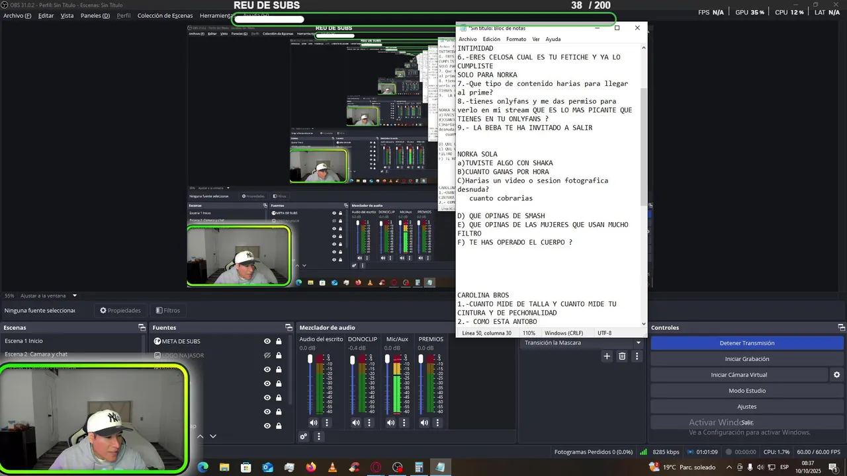Open the Notepad Formato menu
The image size is (847, 476).
click(x=516, y=39)
